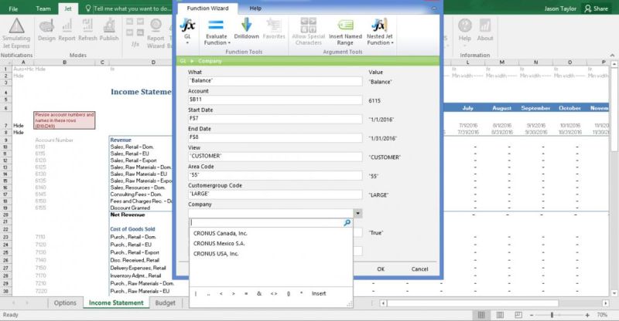Screen dimensions: 619x321
Task: Click the magnifier search icon in Company list
Action: pos(347,223)
